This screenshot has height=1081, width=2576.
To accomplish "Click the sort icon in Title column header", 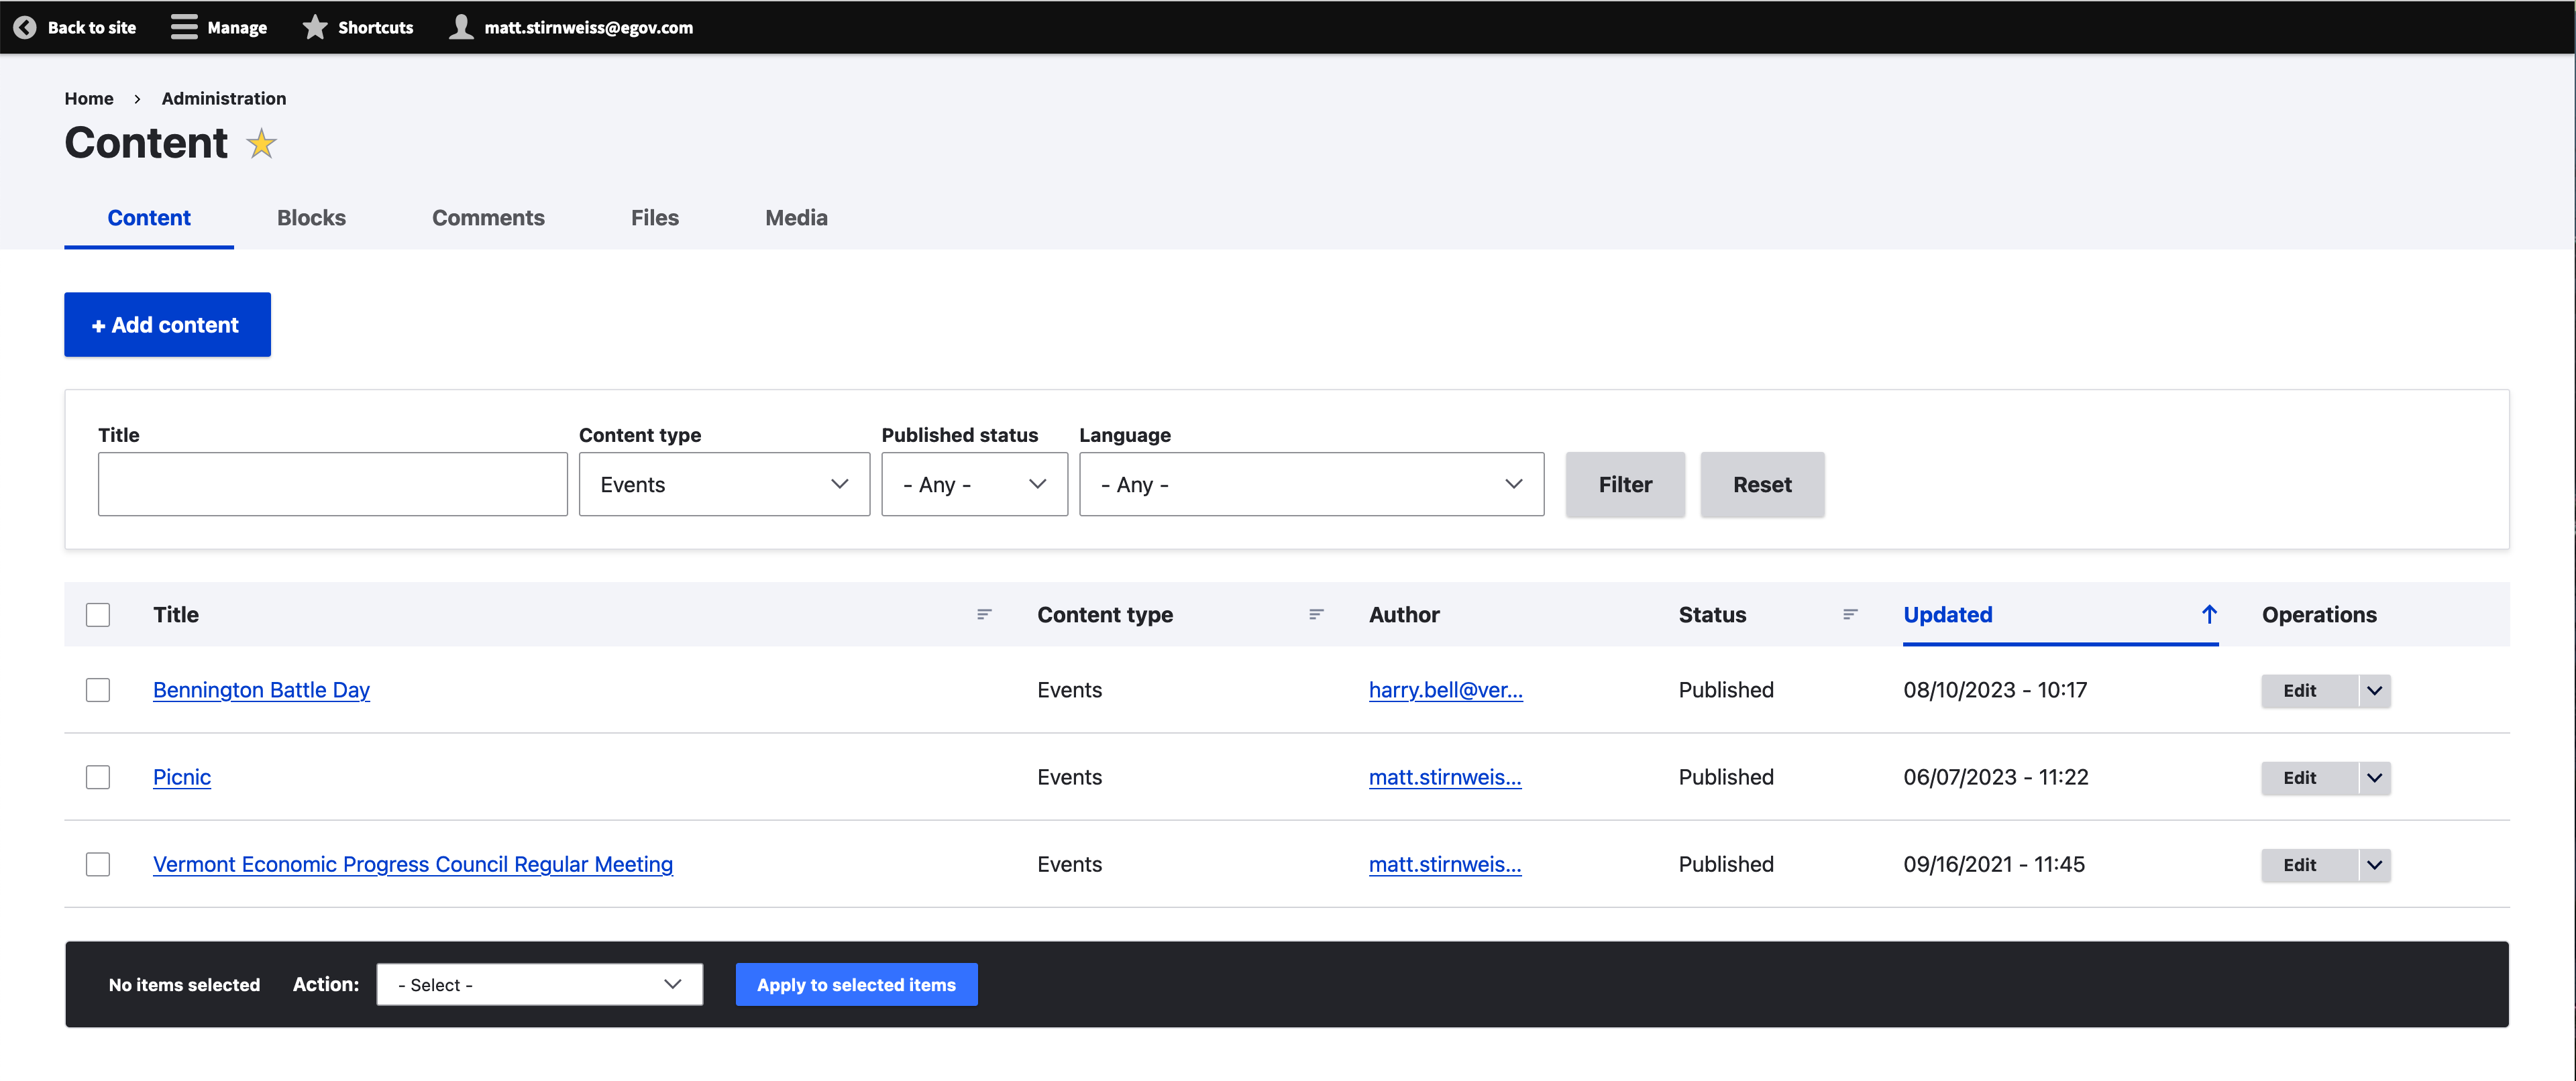I will coord(984,615).
